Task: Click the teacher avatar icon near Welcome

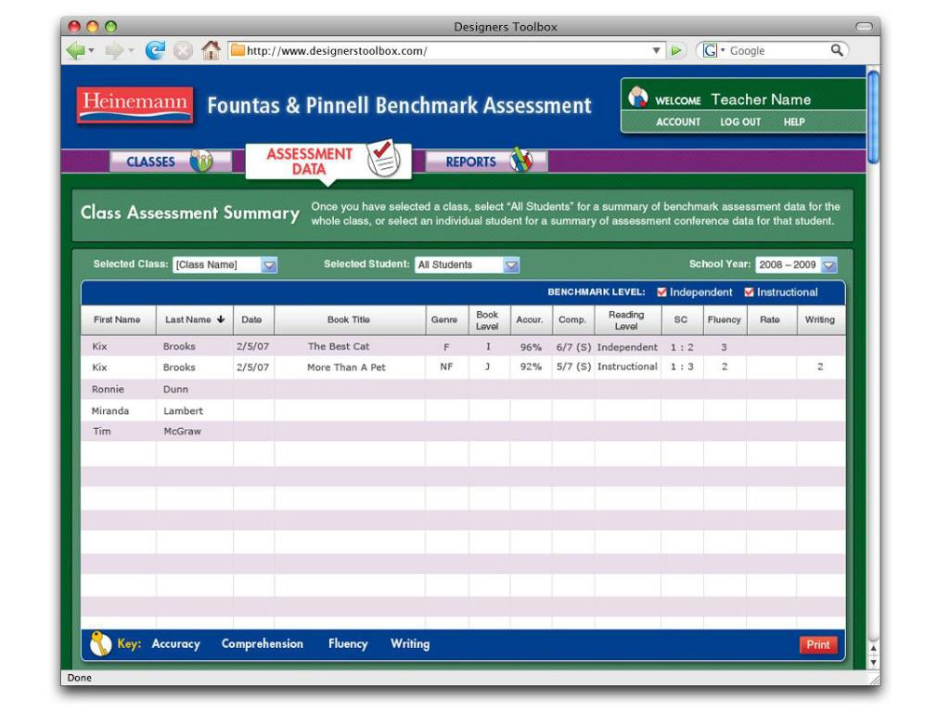Action: [x=637, y=97]
